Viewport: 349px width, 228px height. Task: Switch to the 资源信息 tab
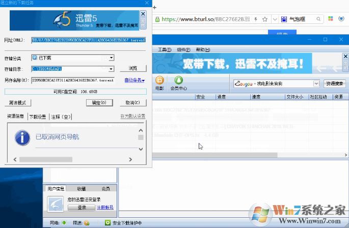pyautogui.click(x=15, y=116)
